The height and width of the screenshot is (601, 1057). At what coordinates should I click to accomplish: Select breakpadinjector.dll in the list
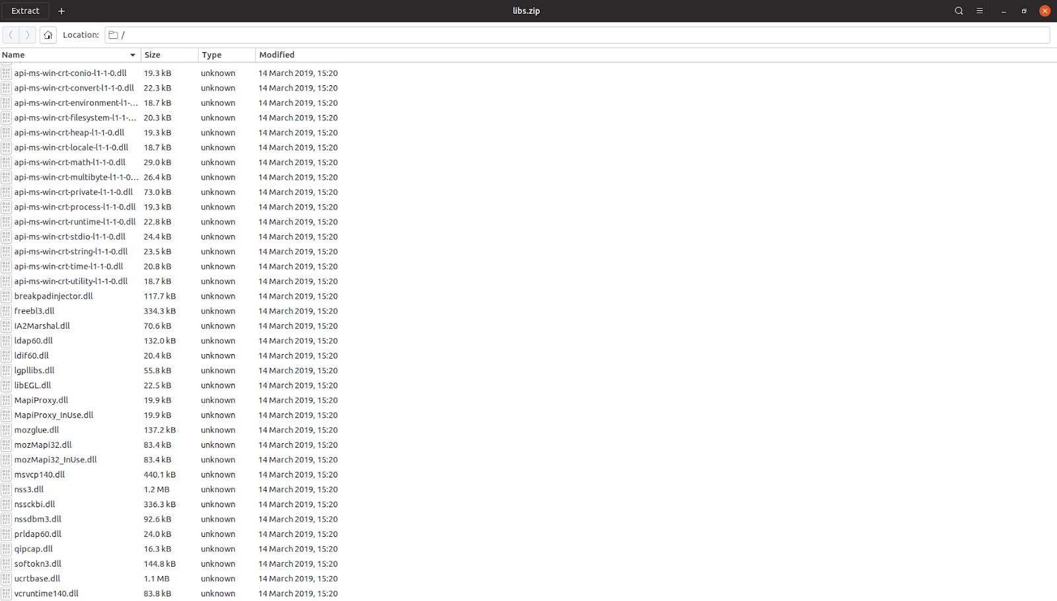(54, 296)
